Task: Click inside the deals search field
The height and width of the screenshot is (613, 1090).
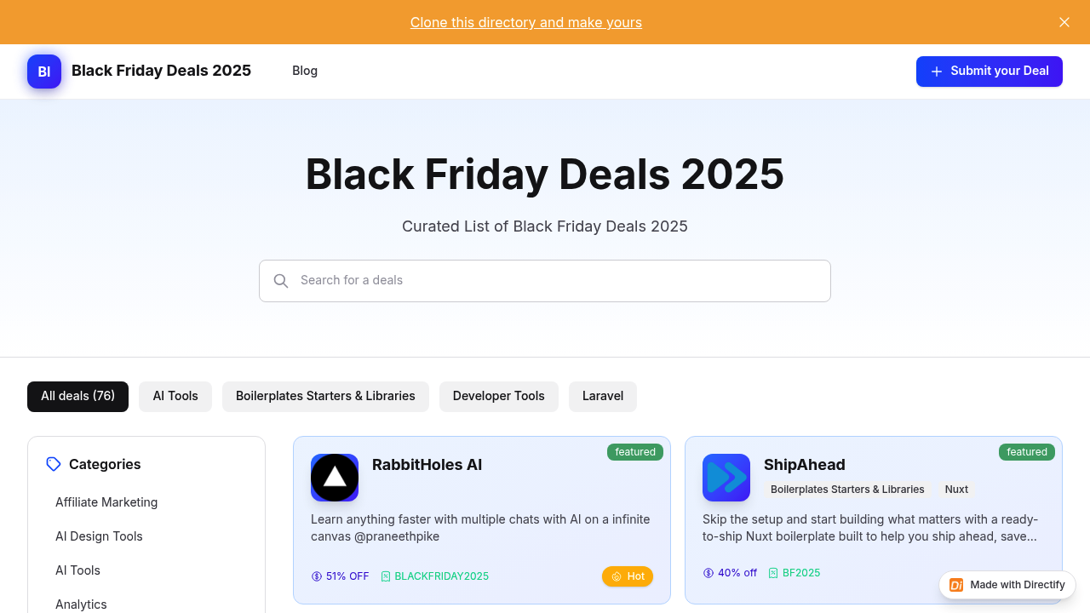Action: (x=545, y=281)
